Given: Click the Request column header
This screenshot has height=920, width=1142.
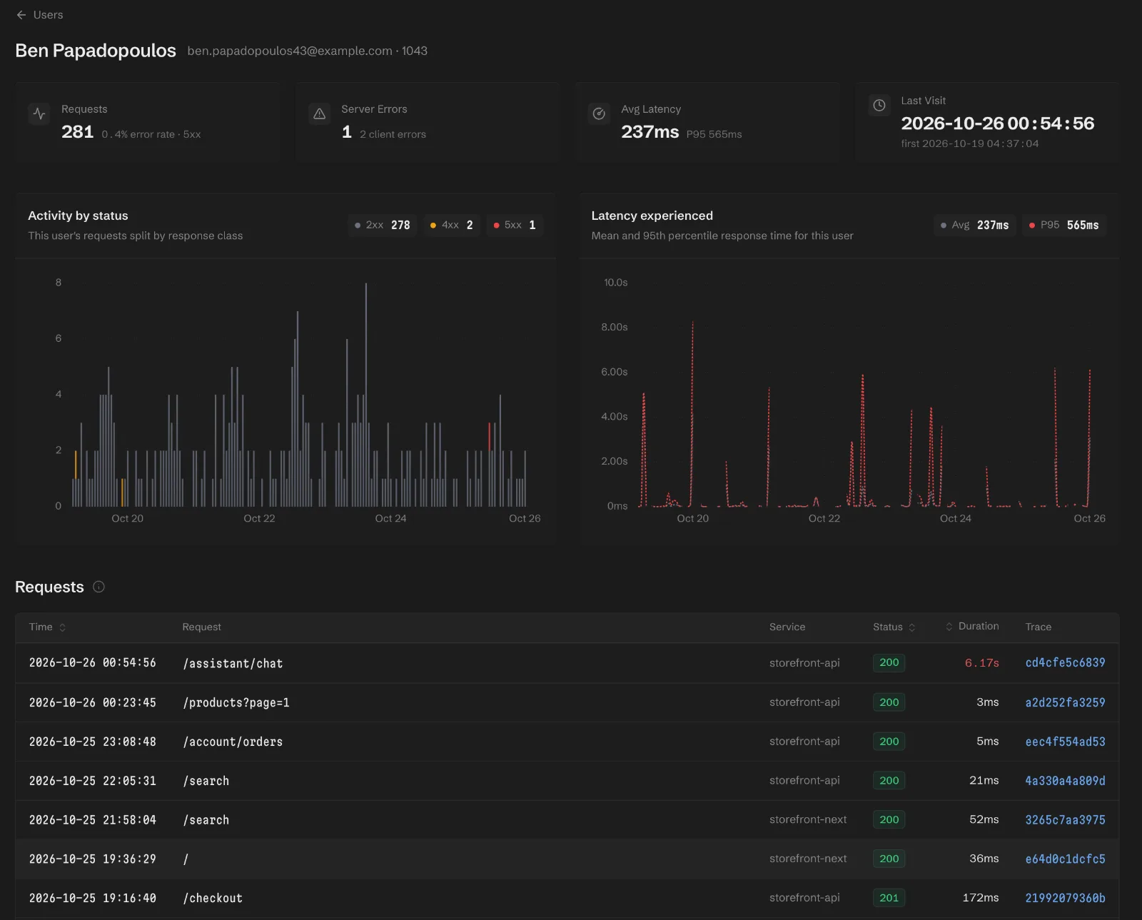Looking at the screenshot, I should tap(201, 627).
